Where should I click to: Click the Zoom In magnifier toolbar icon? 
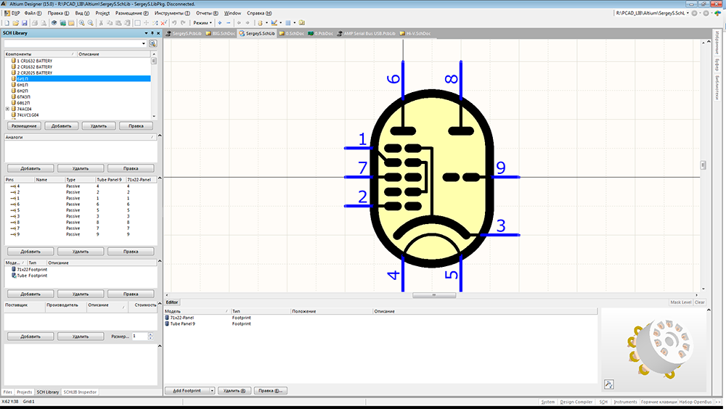pos(82,23)
